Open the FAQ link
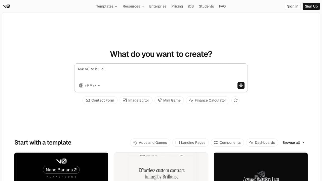The width and height of the screenshot is (322, 181). [x=222, y=6]
